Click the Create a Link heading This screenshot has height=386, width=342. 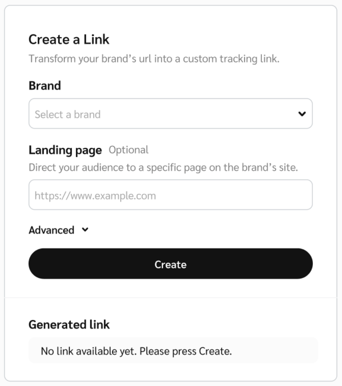(69, 39)
